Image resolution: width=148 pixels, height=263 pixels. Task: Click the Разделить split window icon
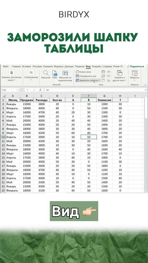pos(103,72)
